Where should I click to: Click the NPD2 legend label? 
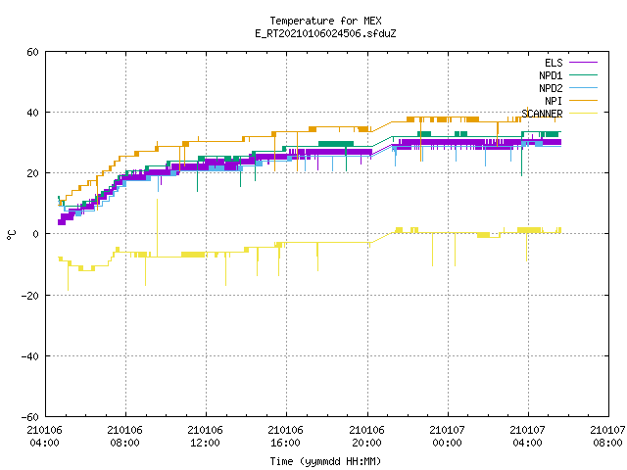(551, 88)
